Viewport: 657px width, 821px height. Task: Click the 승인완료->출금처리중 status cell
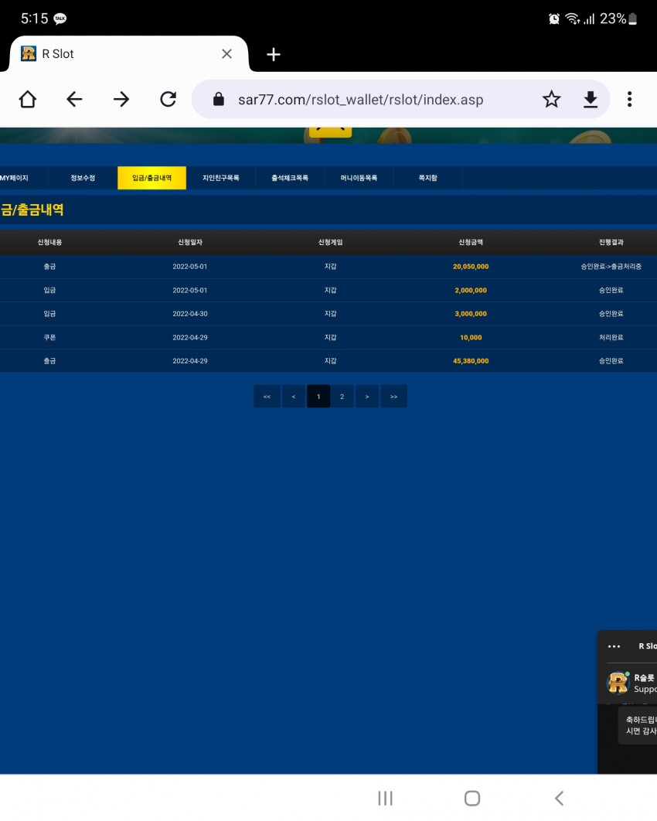(x=611, y=267)
